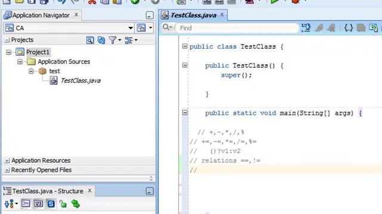Click the comment line "// relations ==,!="
The height and width of the screenshot is (214, 382).
(225, 160)
